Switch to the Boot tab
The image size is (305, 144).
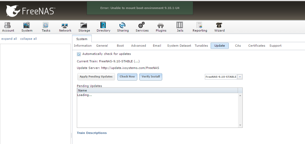pyautogui.click(x=120, y=46)
